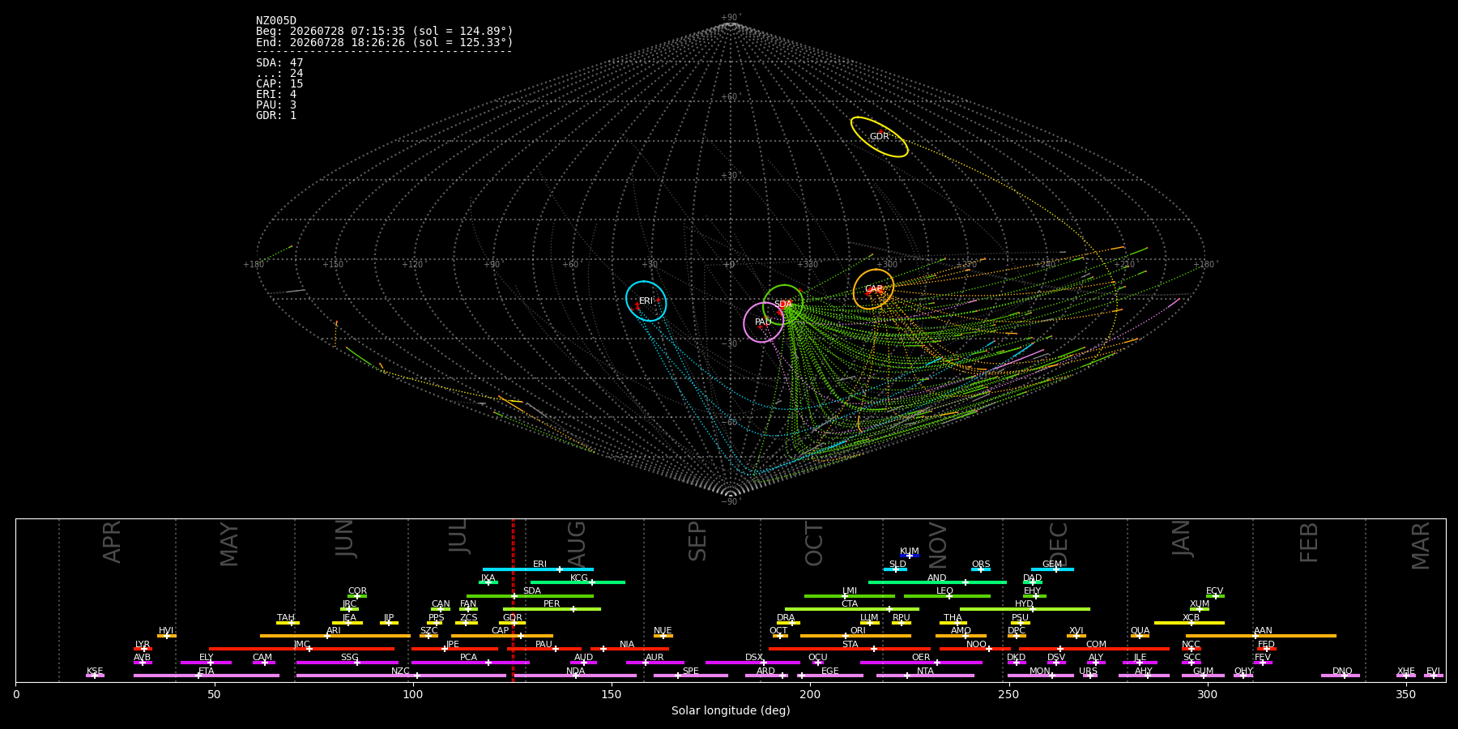Image resolution: width=1458 pixels, height=729 pixels.
Task: Click the KCG shower bar in timeline
Action: [x=578, y=582]
